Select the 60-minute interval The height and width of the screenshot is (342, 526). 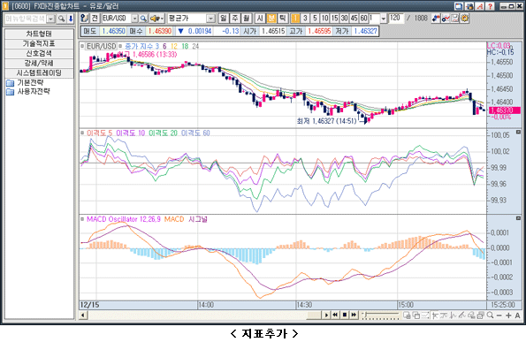[363, 18]
